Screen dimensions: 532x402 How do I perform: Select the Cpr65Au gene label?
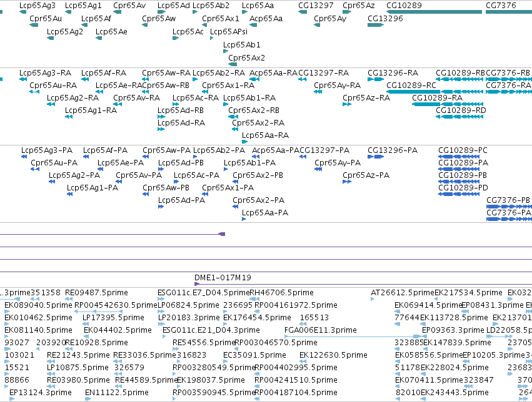(x=46, y=19)
